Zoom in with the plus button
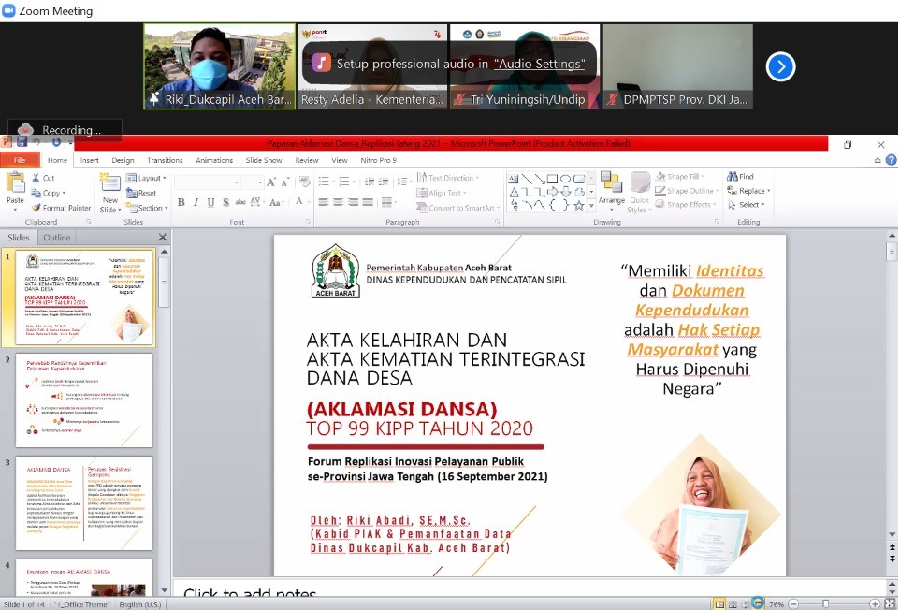This screenshot has width=900, height=610. [x=874, y=604]
